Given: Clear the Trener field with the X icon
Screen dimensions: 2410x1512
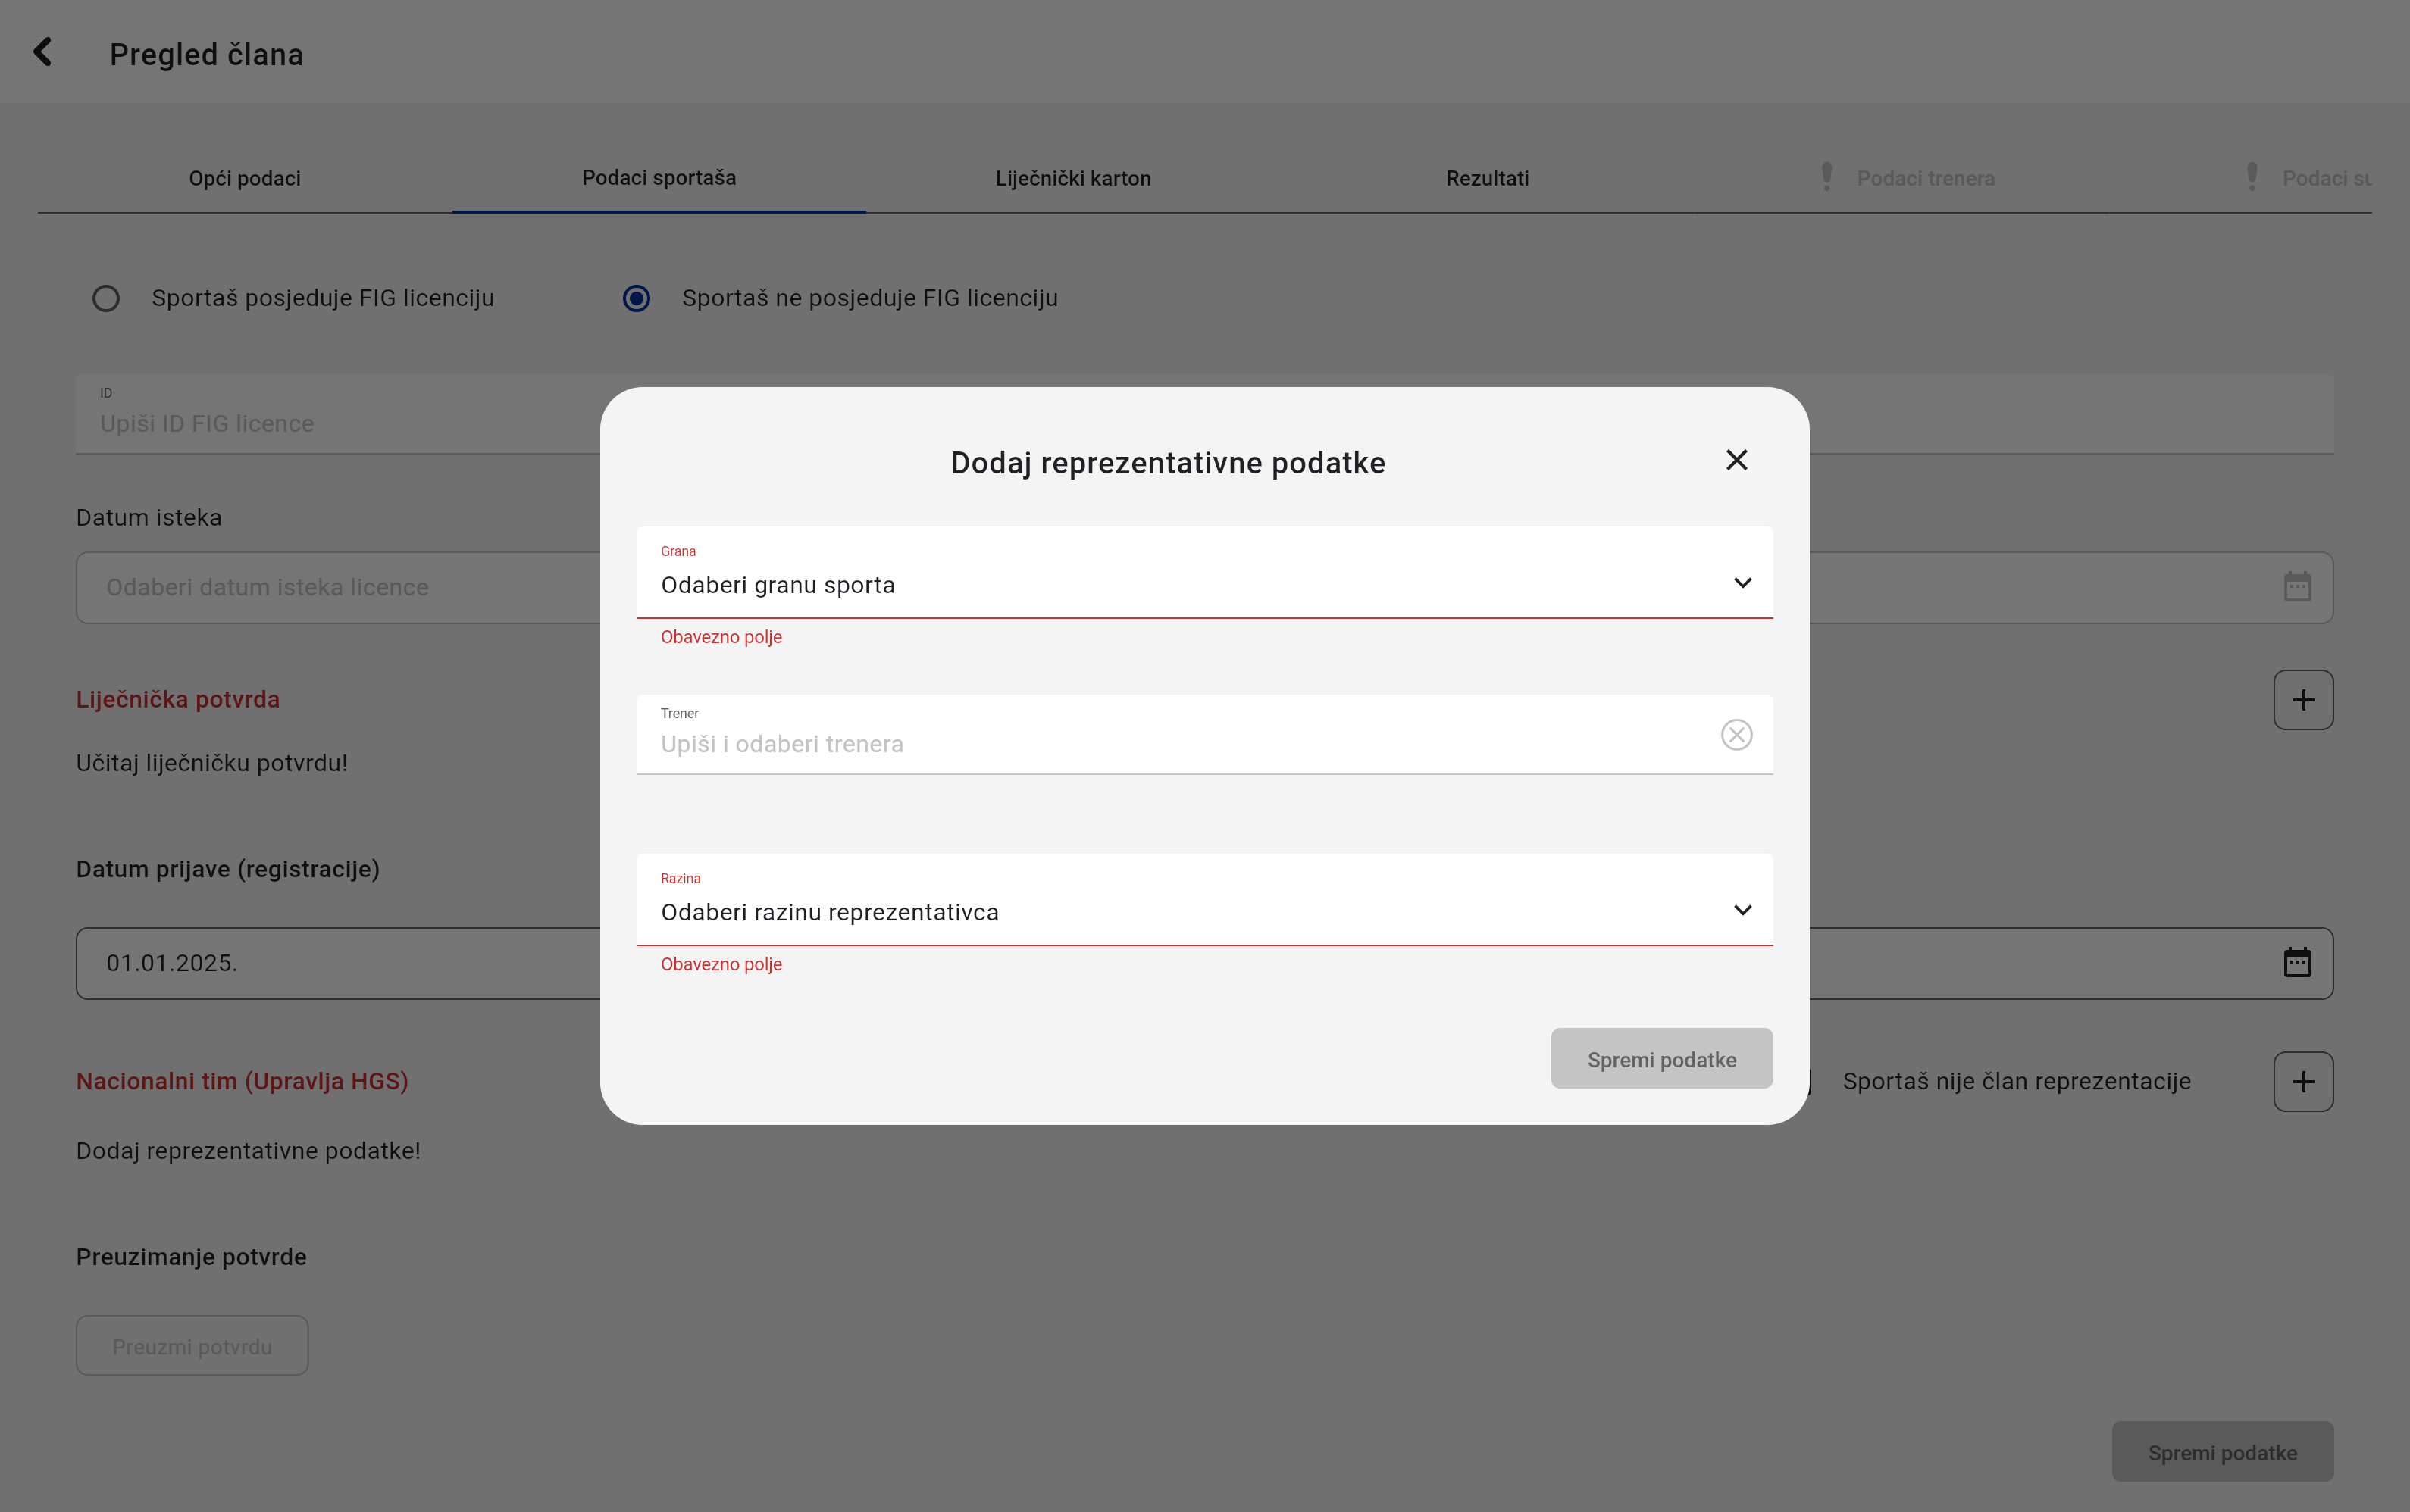Looking at the screenshot, I should pyautogui.click(x=1736, y=735).
